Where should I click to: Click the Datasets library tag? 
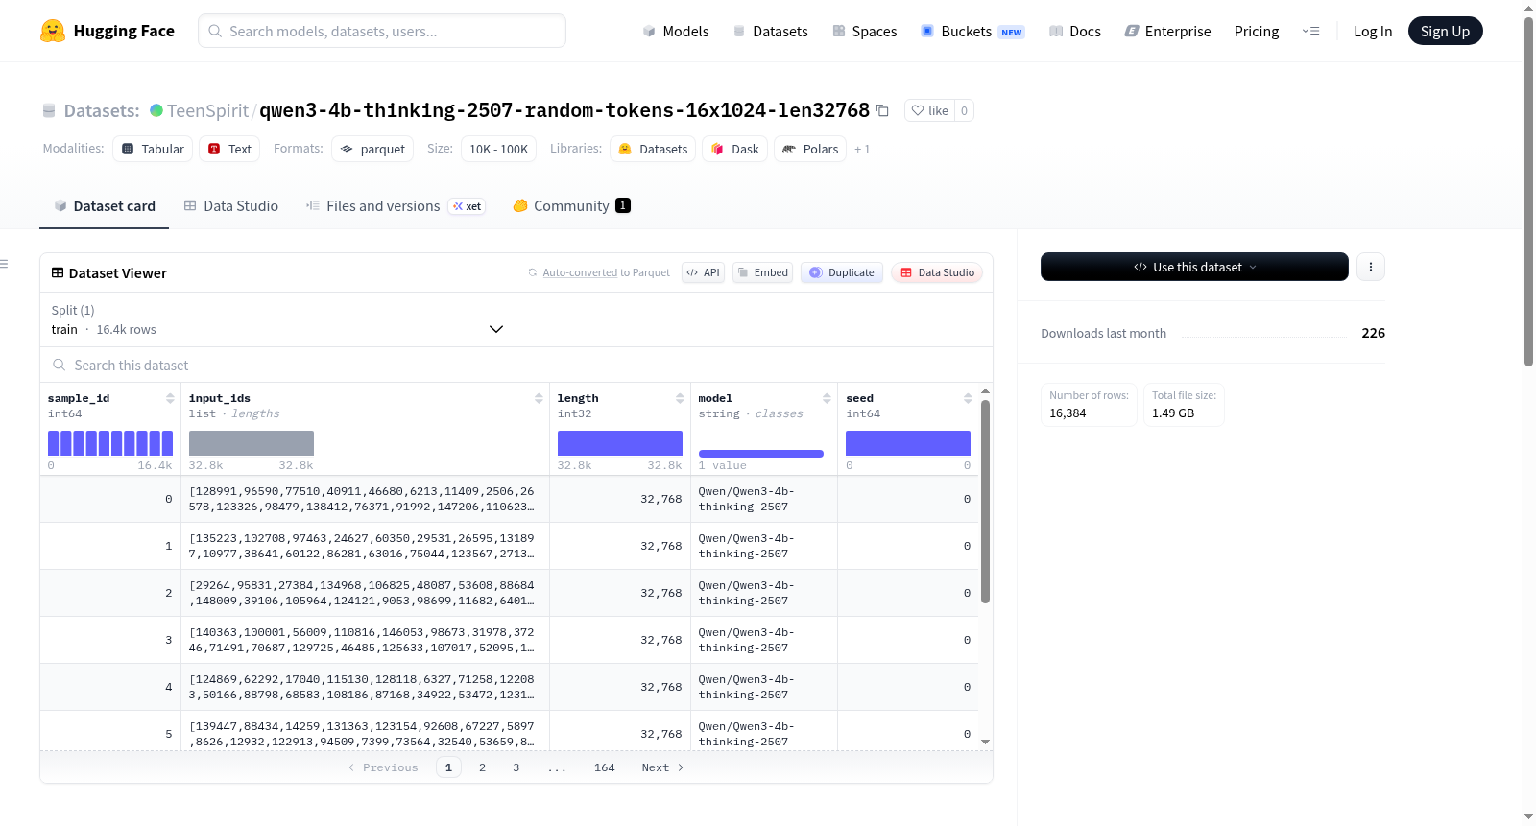point(653,149)
